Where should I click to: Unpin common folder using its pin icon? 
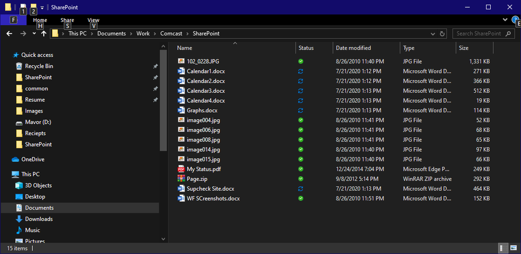[155, 89]
